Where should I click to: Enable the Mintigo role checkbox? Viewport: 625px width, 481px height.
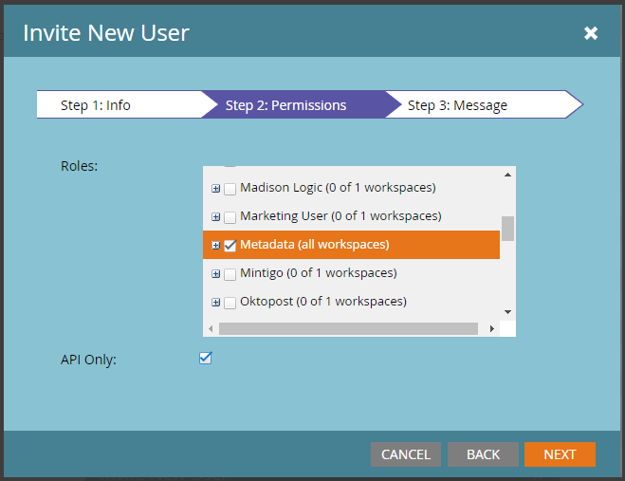pos(230,274)
